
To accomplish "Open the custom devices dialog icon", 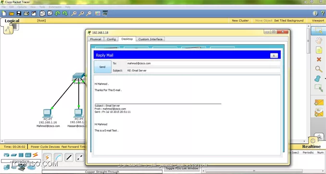I will [x=105, y=13].
